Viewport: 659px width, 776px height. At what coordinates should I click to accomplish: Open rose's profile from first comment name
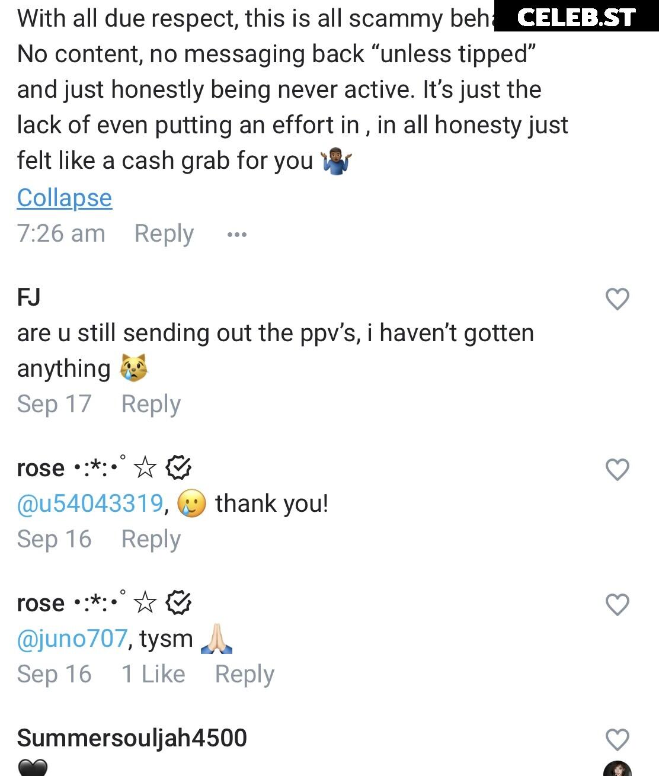point(40,468)
